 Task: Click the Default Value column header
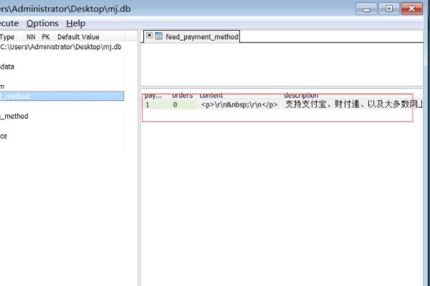(x=78, y=36)
